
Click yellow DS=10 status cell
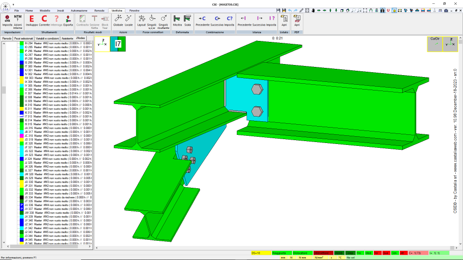coord(261,253)
